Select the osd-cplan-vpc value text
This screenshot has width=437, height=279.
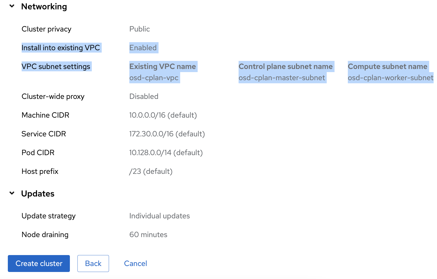coord(154,78)
